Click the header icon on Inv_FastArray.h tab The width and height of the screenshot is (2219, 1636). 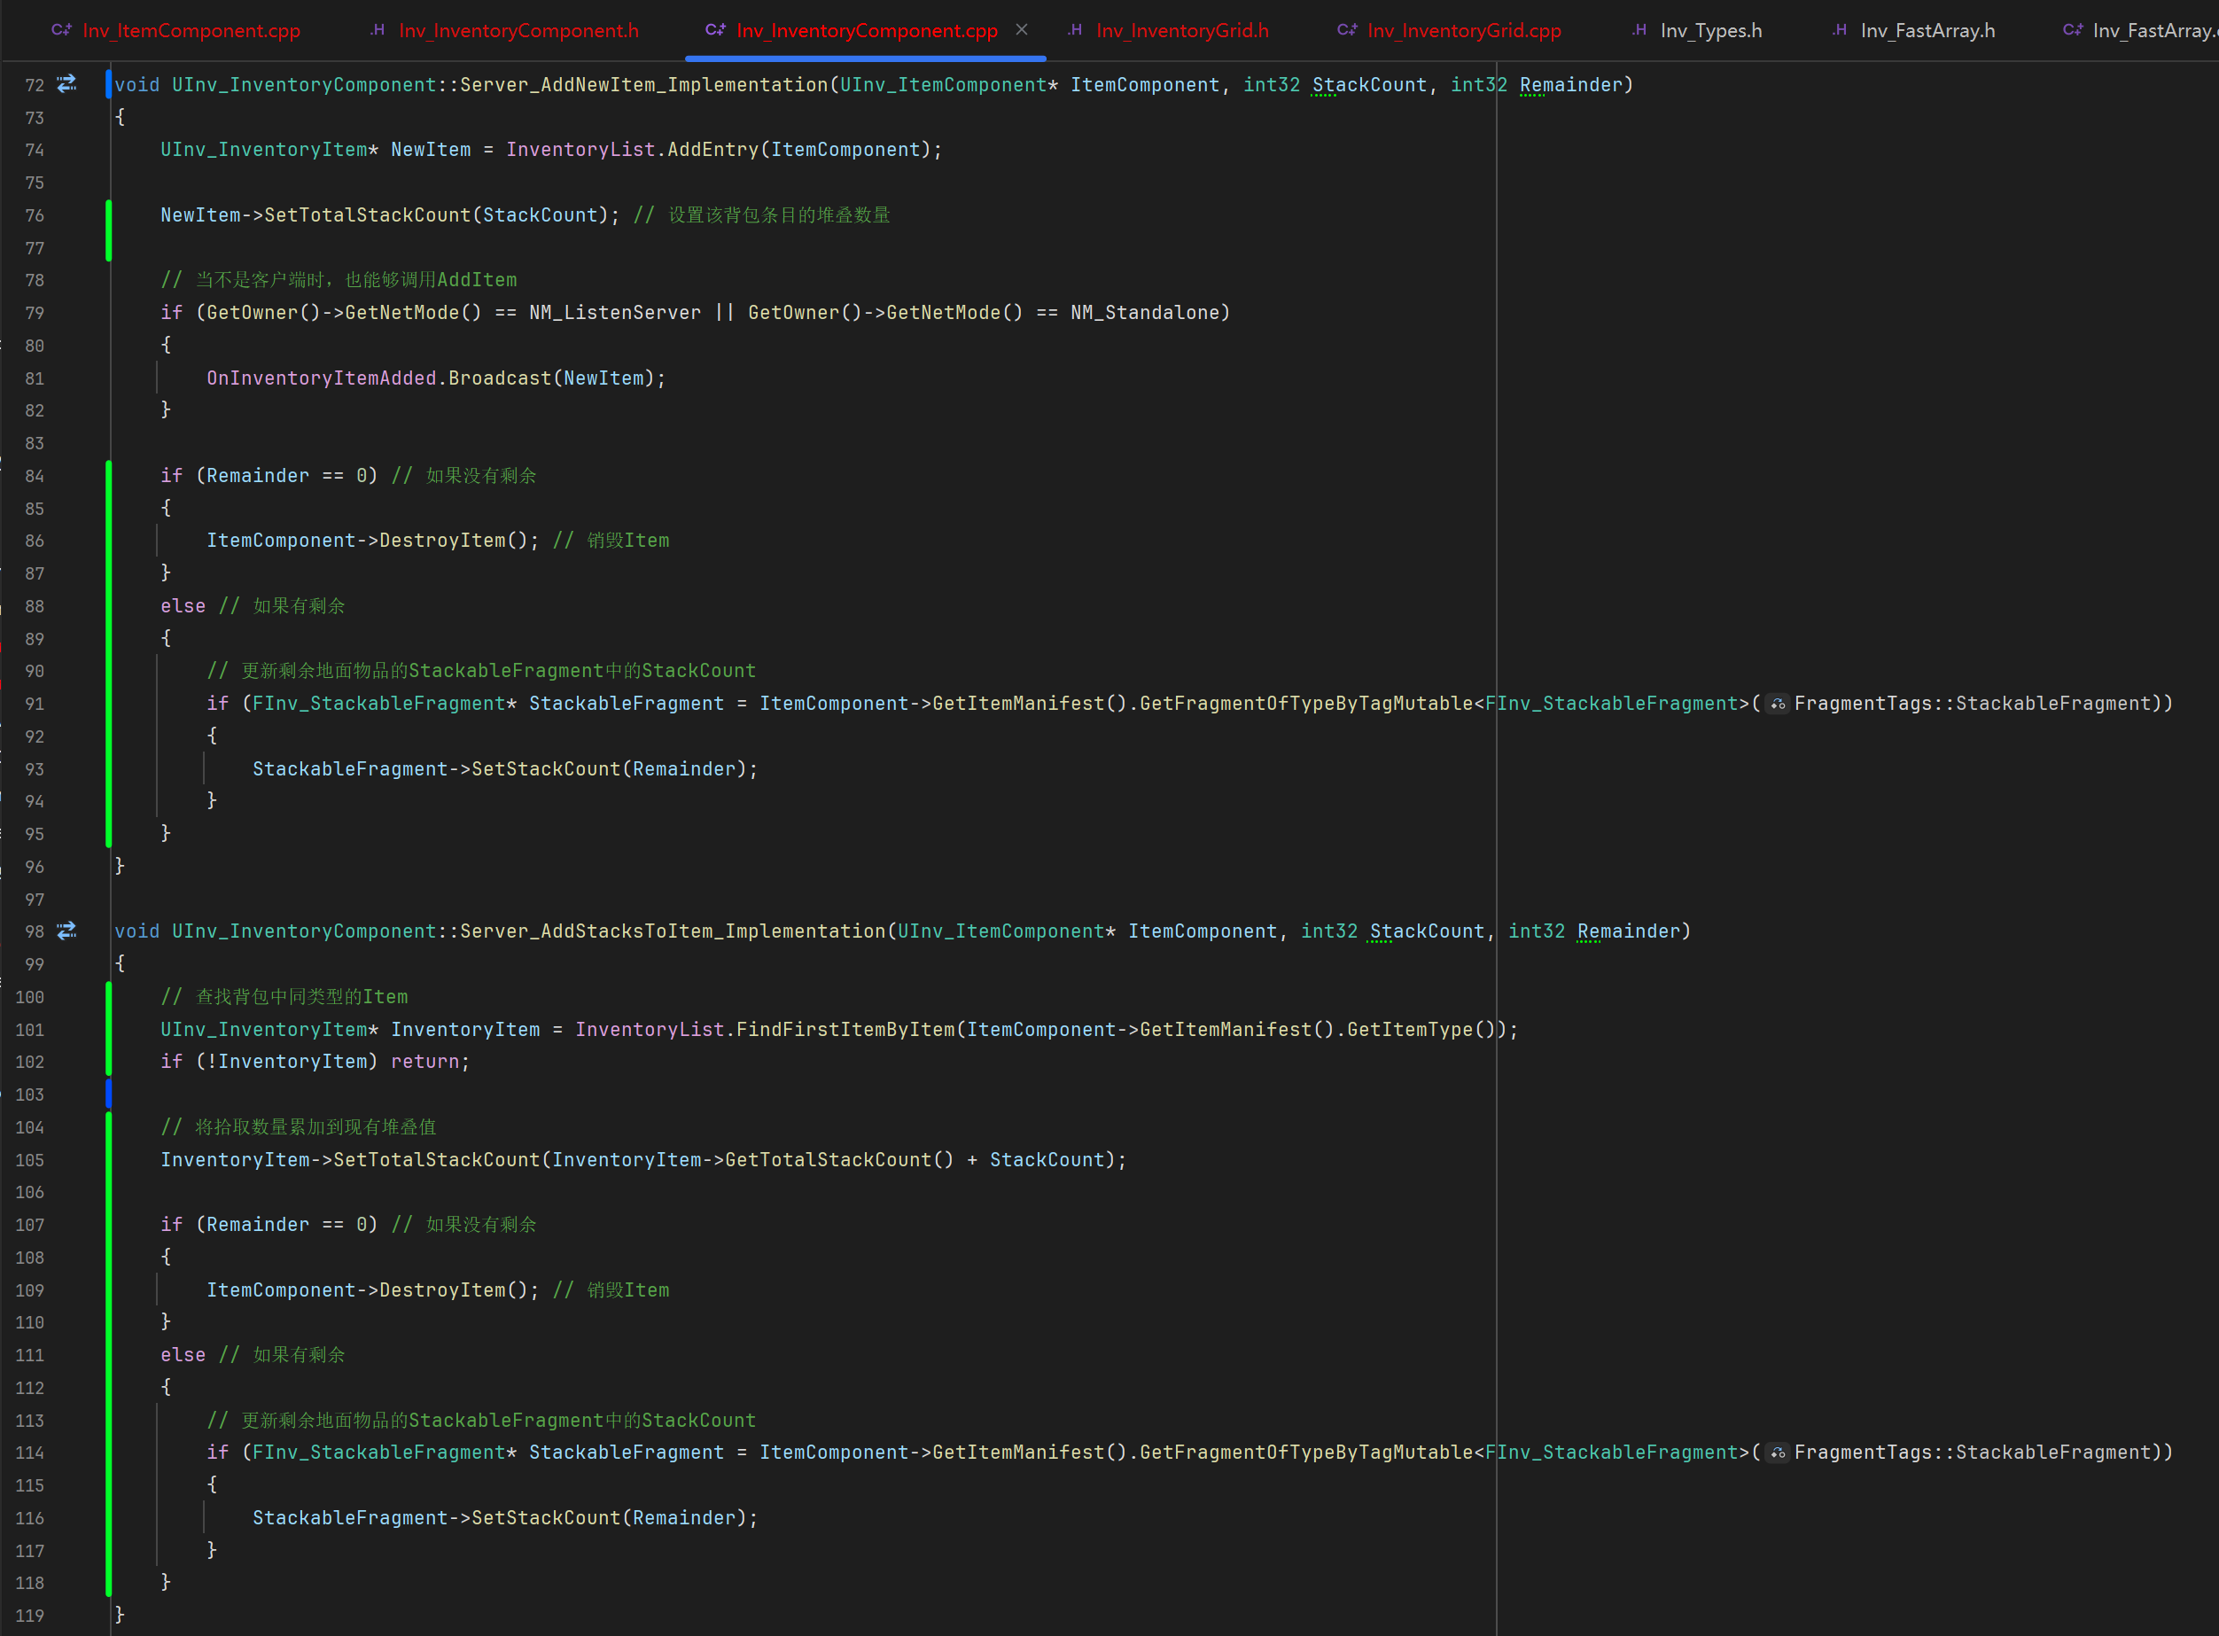(1840, 31)
